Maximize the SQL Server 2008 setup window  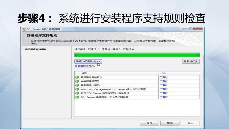(190, 29)
